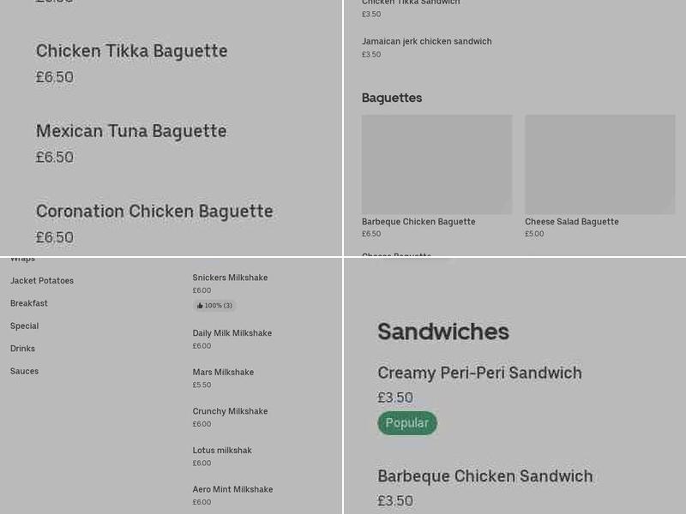Viewport: 686px width, 514px height.
Task: Open the Cheese Salad Baguette image thumbnail
Action: tap(599, 164)
